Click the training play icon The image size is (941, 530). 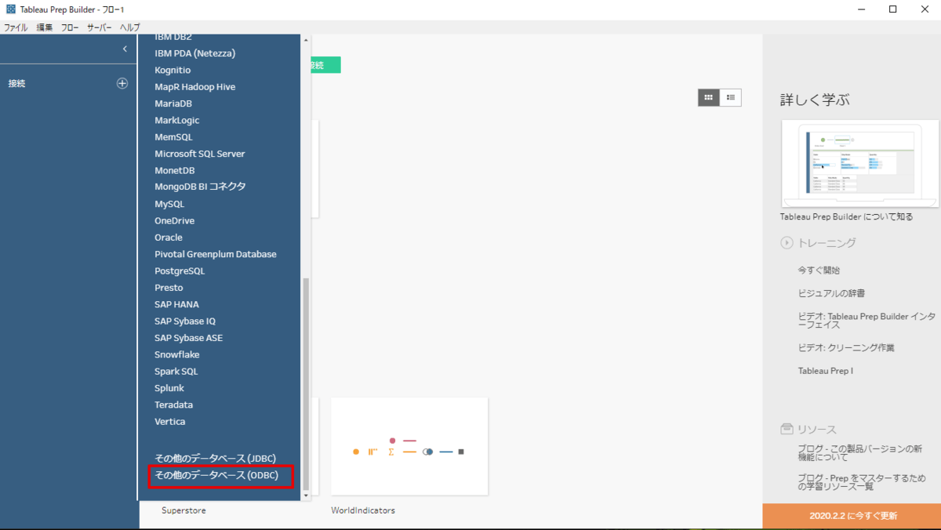coord(787,243)
